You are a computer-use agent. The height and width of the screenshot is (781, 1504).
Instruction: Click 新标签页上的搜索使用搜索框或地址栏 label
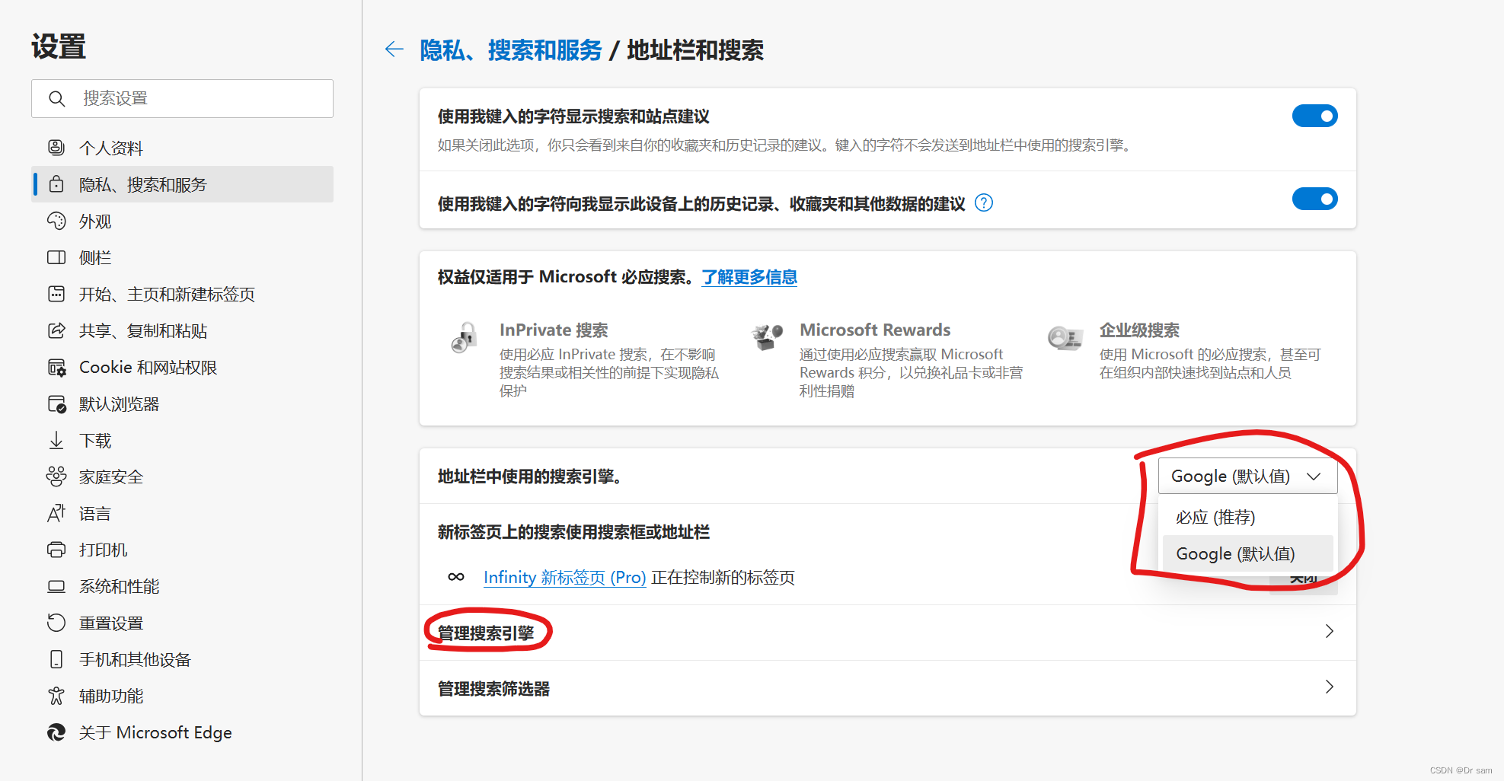[x=573, y=532]
